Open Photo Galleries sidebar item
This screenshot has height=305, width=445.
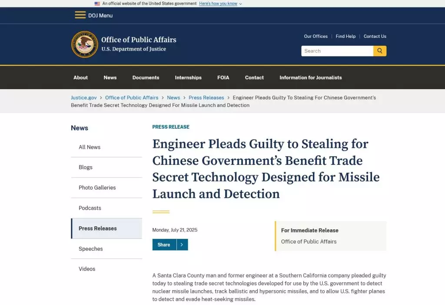[x=97, y=188]
